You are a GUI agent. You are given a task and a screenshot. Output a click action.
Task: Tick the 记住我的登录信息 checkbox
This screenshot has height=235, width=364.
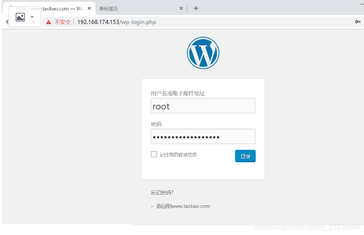pyautogui.click(x=154, y=154)
